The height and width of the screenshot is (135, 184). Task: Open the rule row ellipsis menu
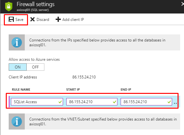click(x=175, y=103)
